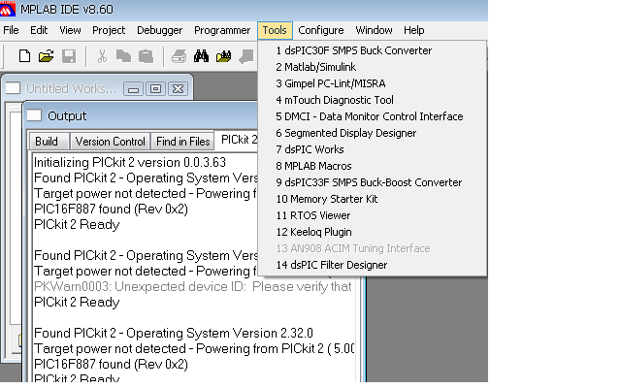This screenshot has height=388, width=621.
Task: Launch dsPIC Works from Tools menu
Action: 372,149
